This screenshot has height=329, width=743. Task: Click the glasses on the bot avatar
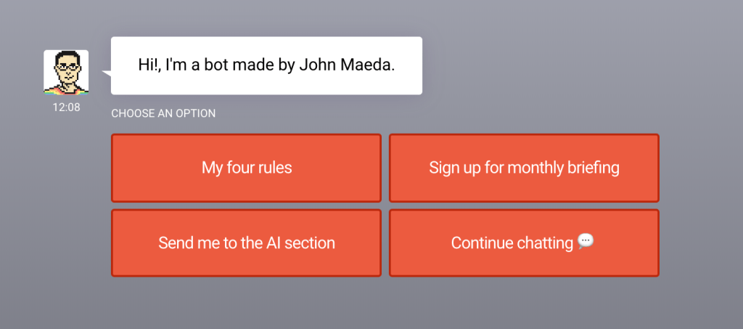coord(67,67)
